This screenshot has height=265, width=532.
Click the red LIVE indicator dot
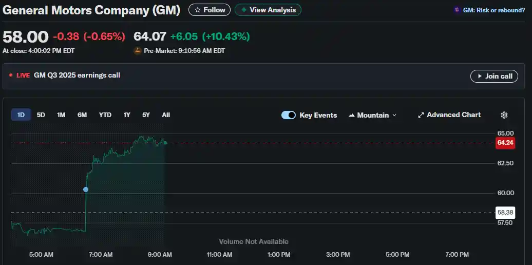[x=11, y=75]
